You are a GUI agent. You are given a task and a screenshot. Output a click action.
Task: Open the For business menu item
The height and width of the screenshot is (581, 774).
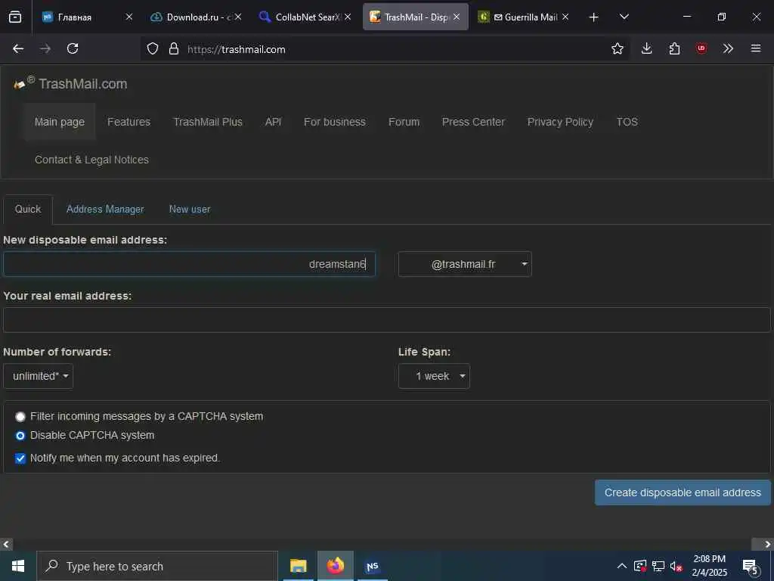pos(335,122)
